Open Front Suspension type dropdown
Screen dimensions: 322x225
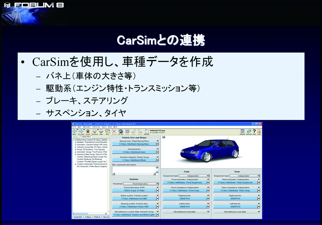point(194,176)
